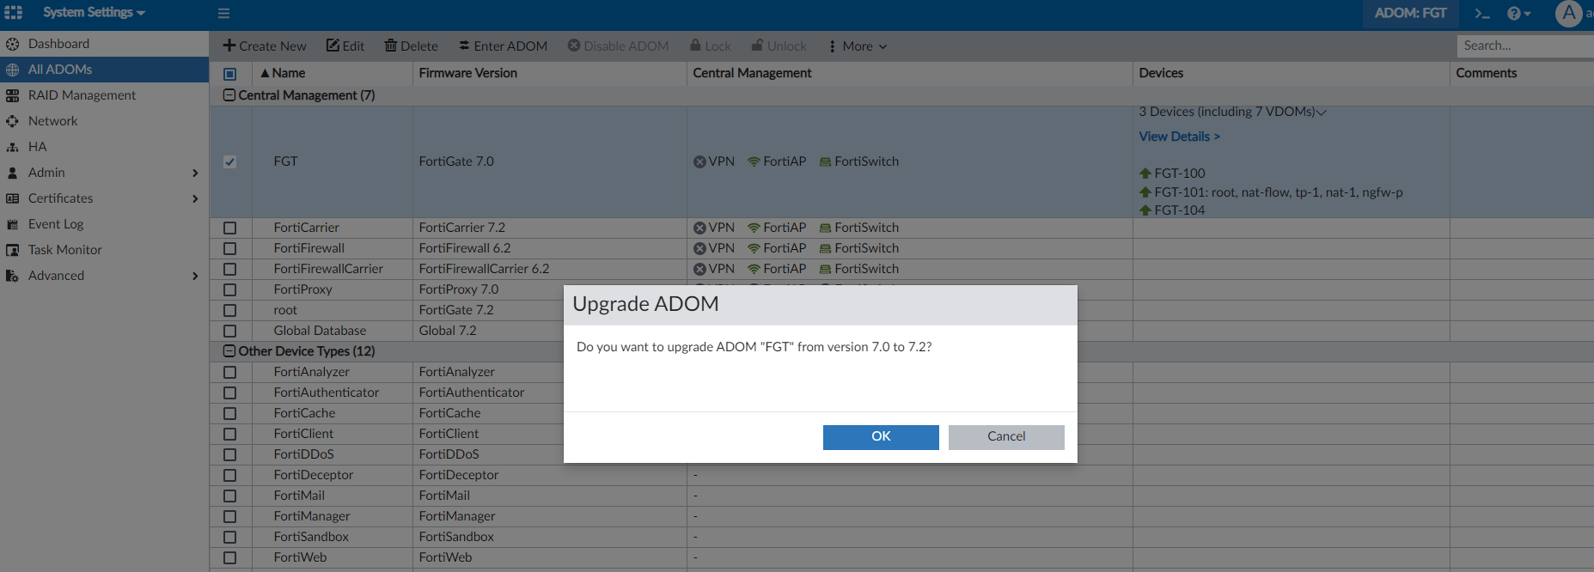Viewport: 1594px width, 572px height.
Task: Click Enter ADOM toolbar button
Action: (x=503, y=46)
